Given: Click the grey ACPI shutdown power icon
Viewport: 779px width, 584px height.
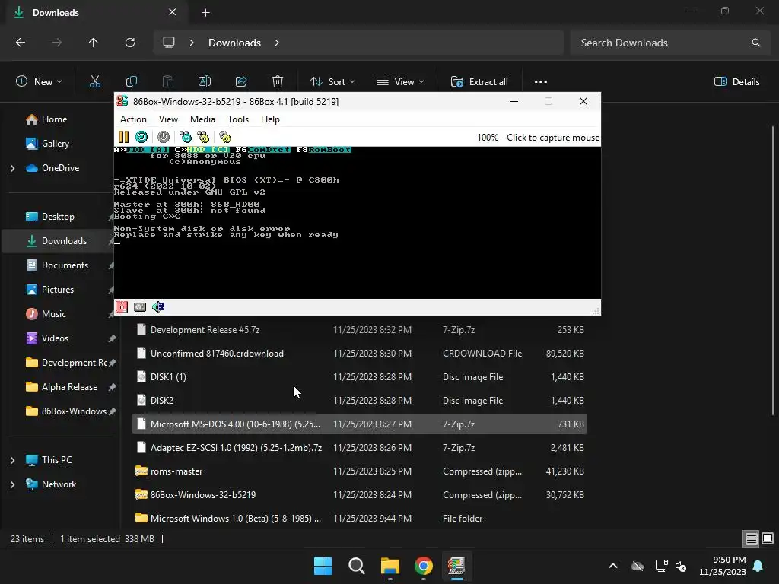Looking at the screenshot, I should point(164,137).
